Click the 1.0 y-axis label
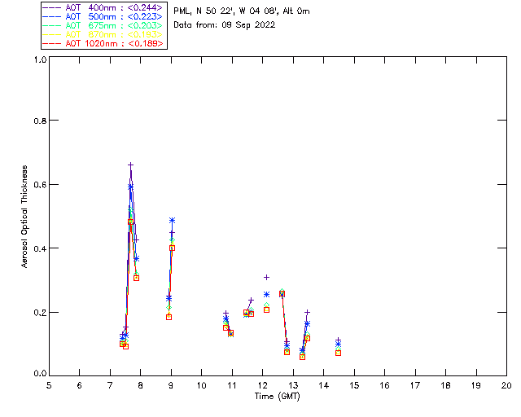 (x=40, y=59)
